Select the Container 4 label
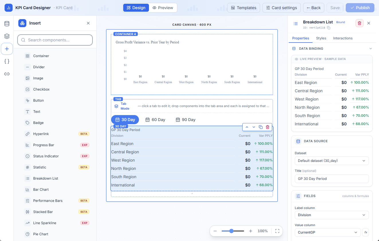This screenshot has width=379, height=241. pyautogui.click(x=126, y=34)
